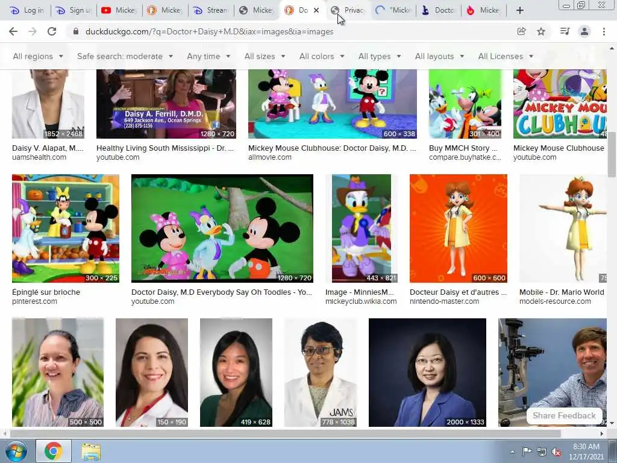Click the lock icon in address bar
Image resolution: width=617 pixels, height=463 pixels.
tap(76, 31)
